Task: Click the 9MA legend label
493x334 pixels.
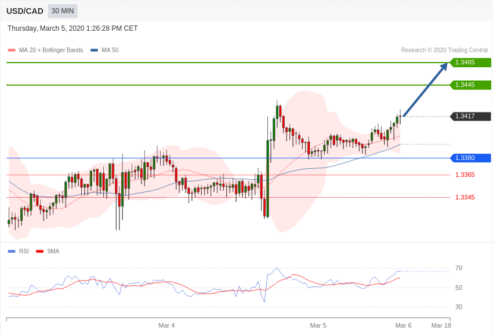Action: click(53, 251)
